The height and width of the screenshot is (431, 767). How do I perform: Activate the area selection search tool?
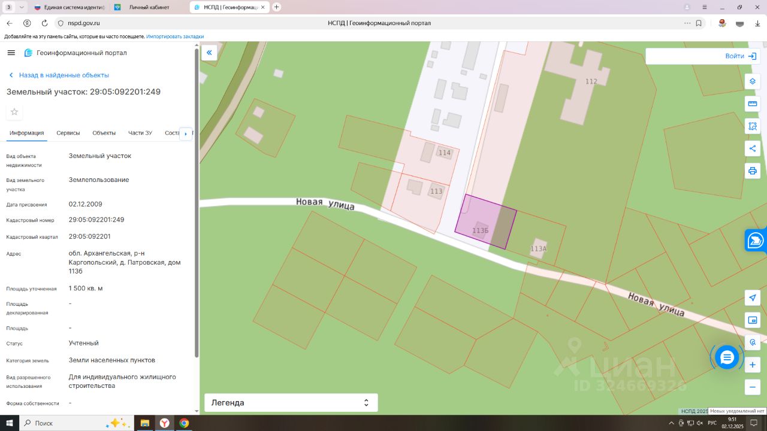click(x=753, y=126)
